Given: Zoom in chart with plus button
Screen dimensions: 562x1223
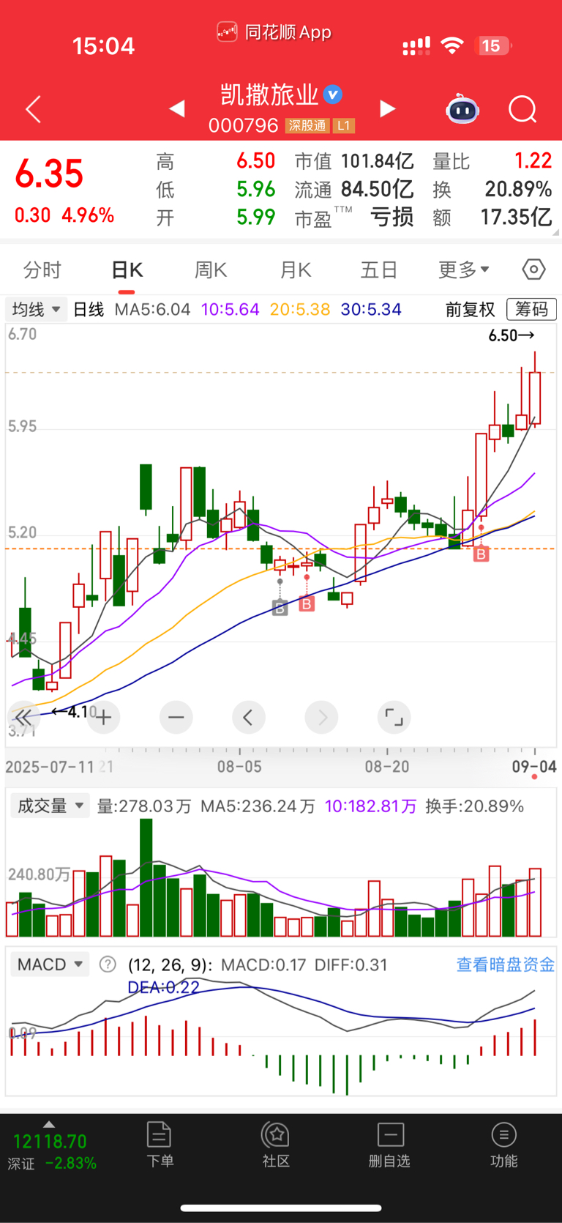Looking at the screenshot, I should coord(103,717).
